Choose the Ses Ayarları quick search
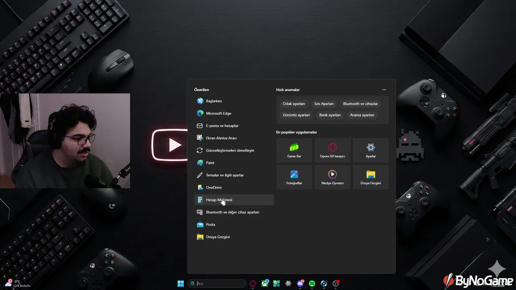 pyautogui.click(x=324, y=104)
